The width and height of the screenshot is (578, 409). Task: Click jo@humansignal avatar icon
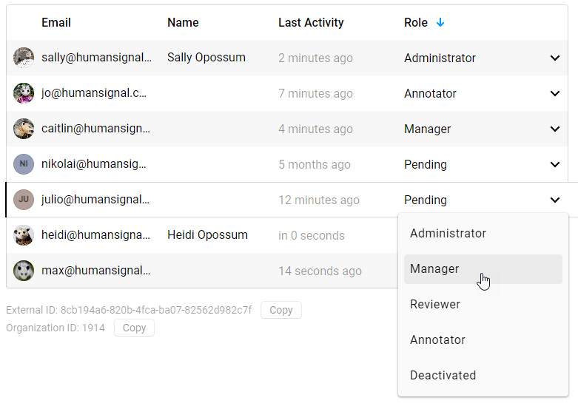(24, 93)
